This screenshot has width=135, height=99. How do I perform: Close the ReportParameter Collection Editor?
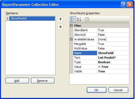[130, 4]
